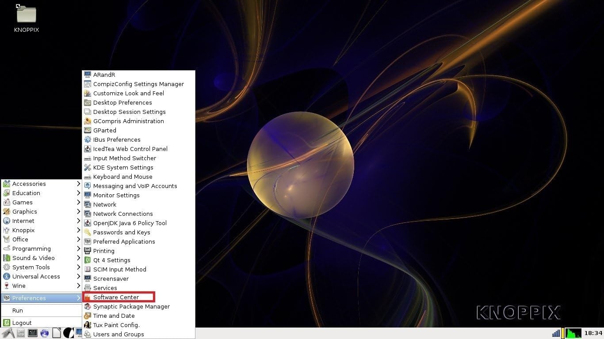
Task: Launch GCompris Administration
Action: pyautogui.click(x=138, y=121)
